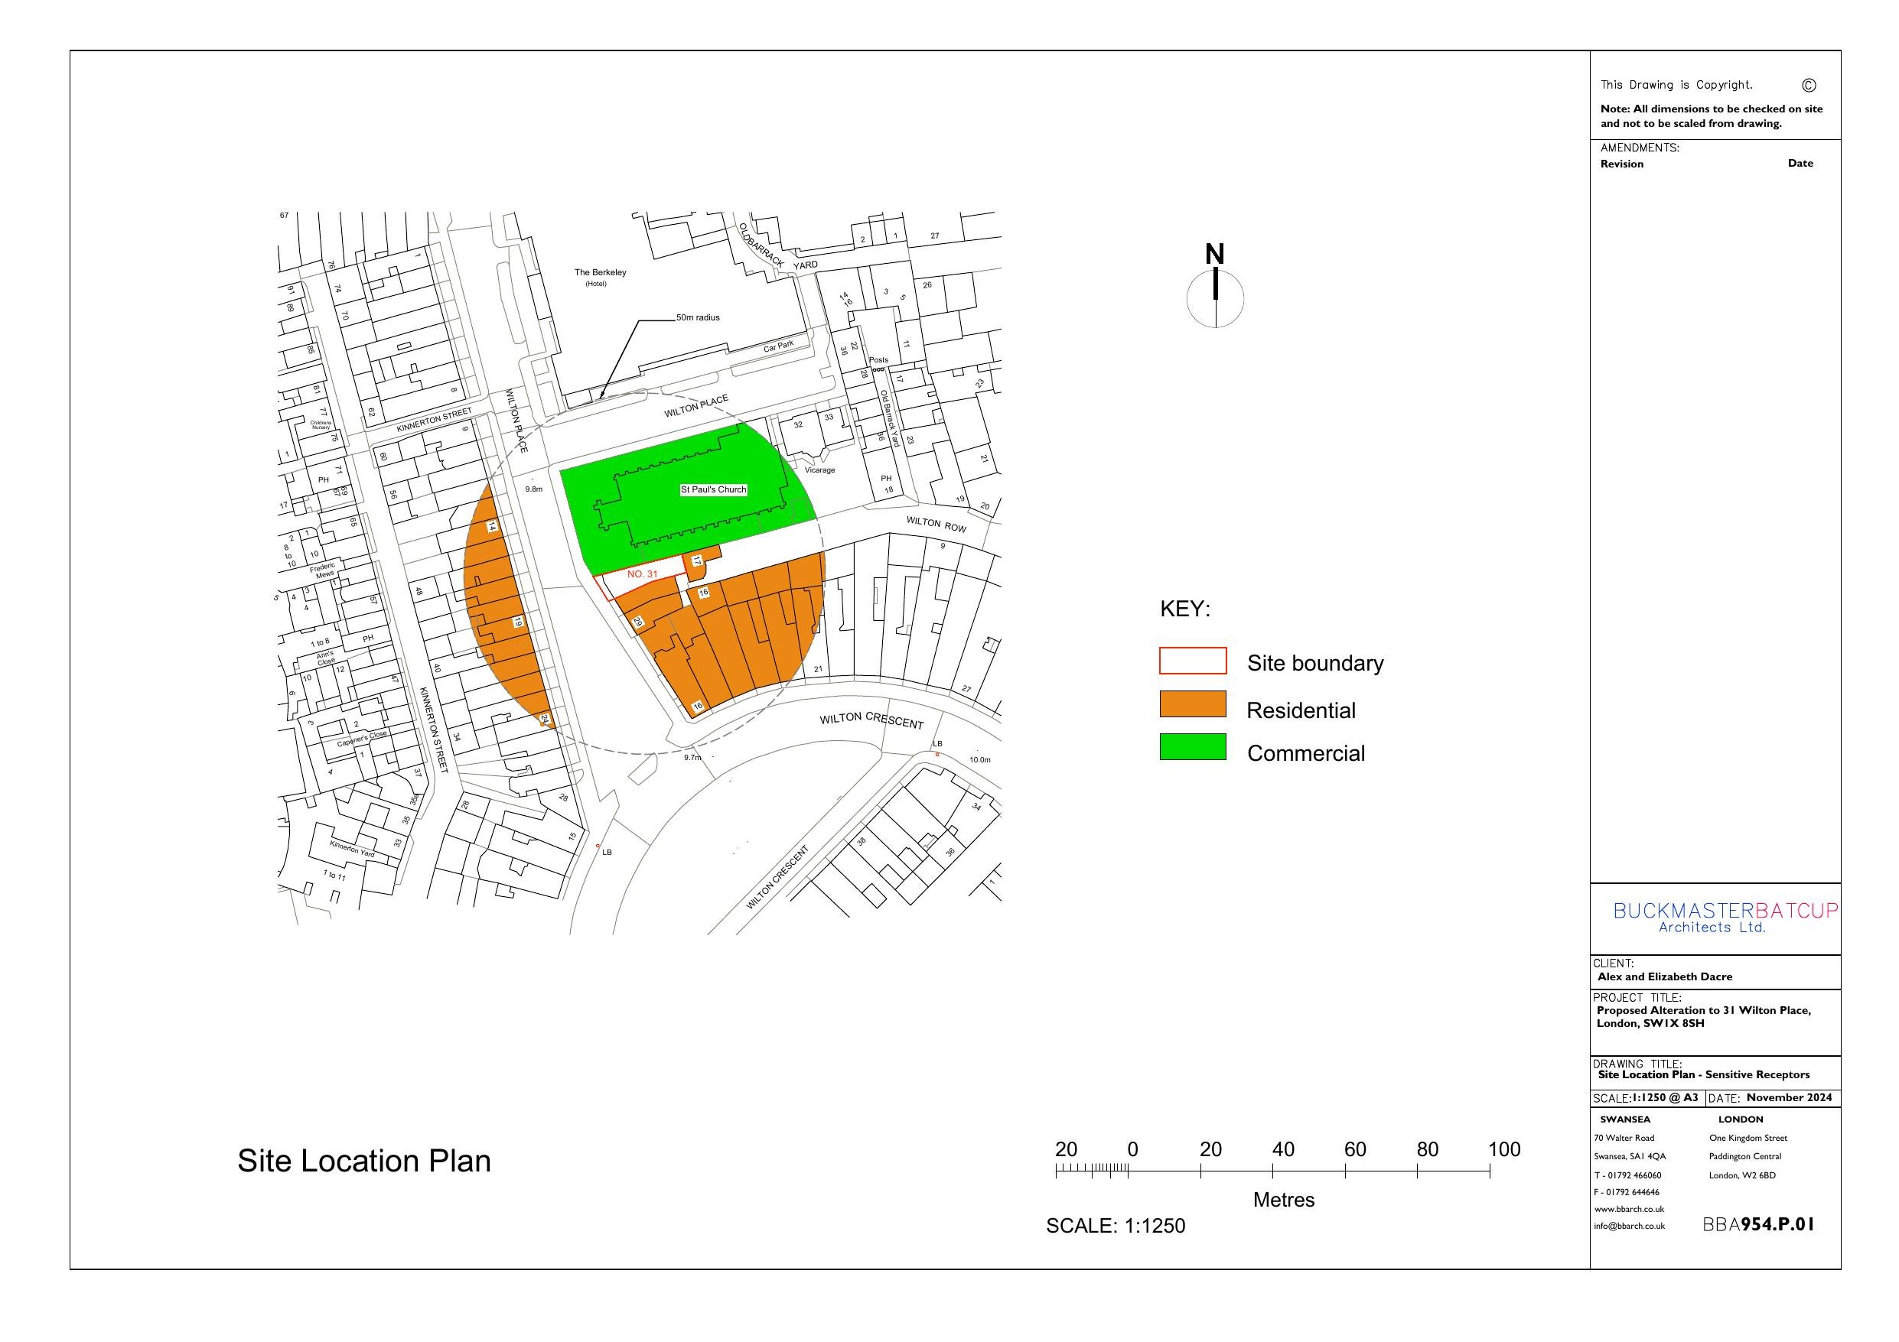
Task: Click the orange Residential key swatch
Action: pos(1192,704)
